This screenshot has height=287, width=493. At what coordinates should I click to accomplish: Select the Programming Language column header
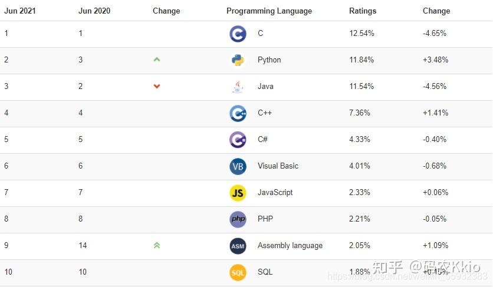269,11
